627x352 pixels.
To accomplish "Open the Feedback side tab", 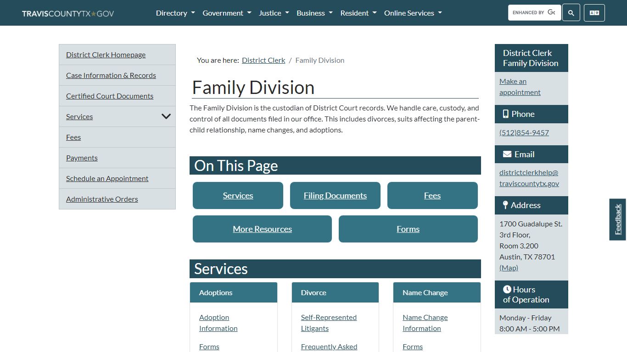I will (618, 220).
